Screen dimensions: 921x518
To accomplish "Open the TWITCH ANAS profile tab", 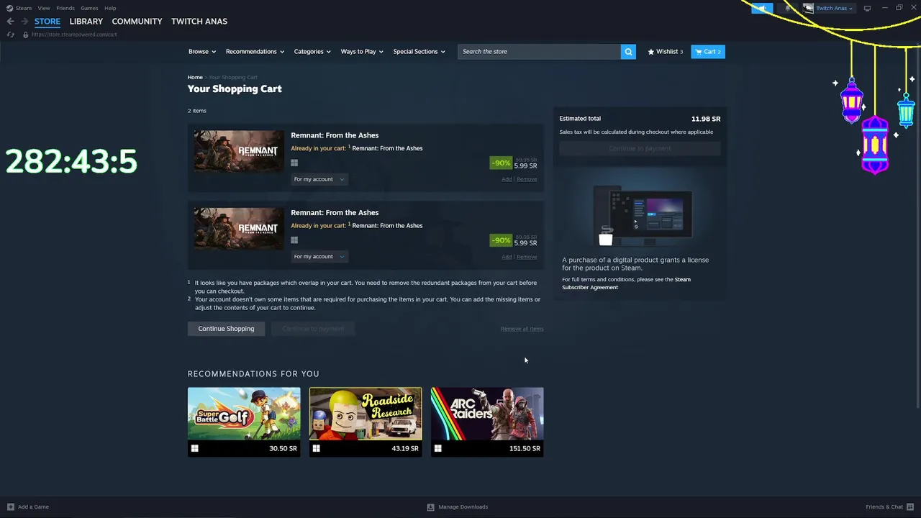I will [x=199, y=22].
